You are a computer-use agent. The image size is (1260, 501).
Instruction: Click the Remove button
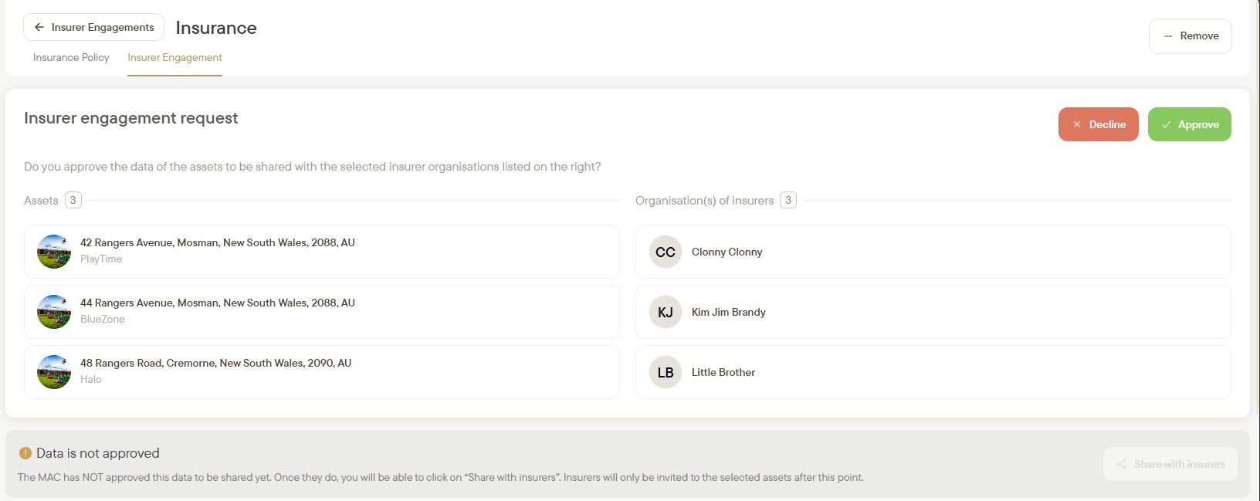[x=1190, y=36]
